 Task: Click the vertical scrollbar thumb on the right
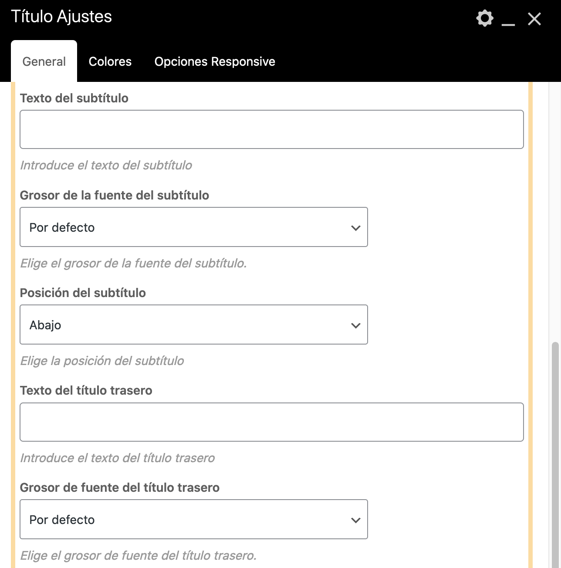coord(554,453)
